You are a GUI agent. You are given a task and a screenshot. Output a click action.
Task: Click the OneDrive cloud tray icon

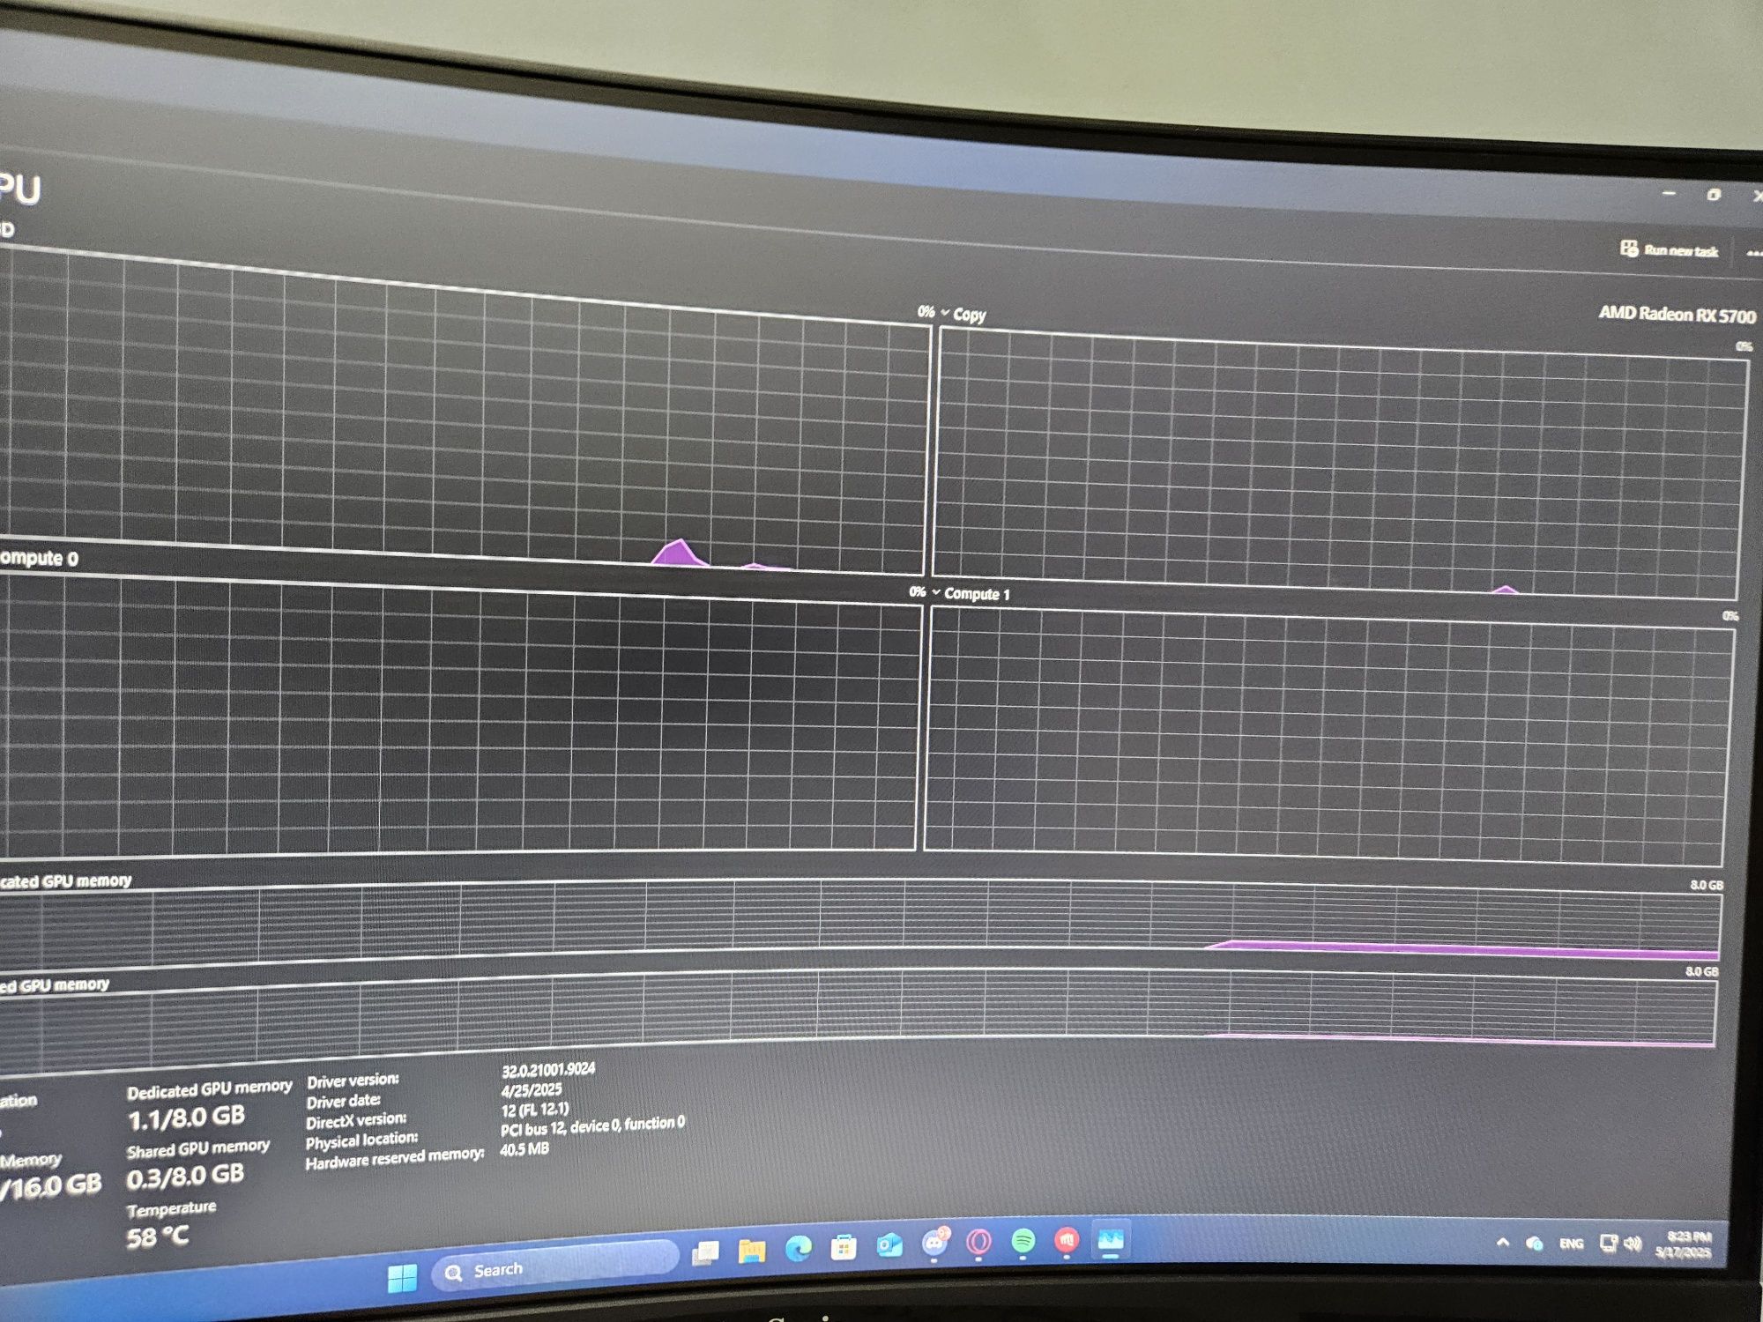click(x=1535, y=1244)
